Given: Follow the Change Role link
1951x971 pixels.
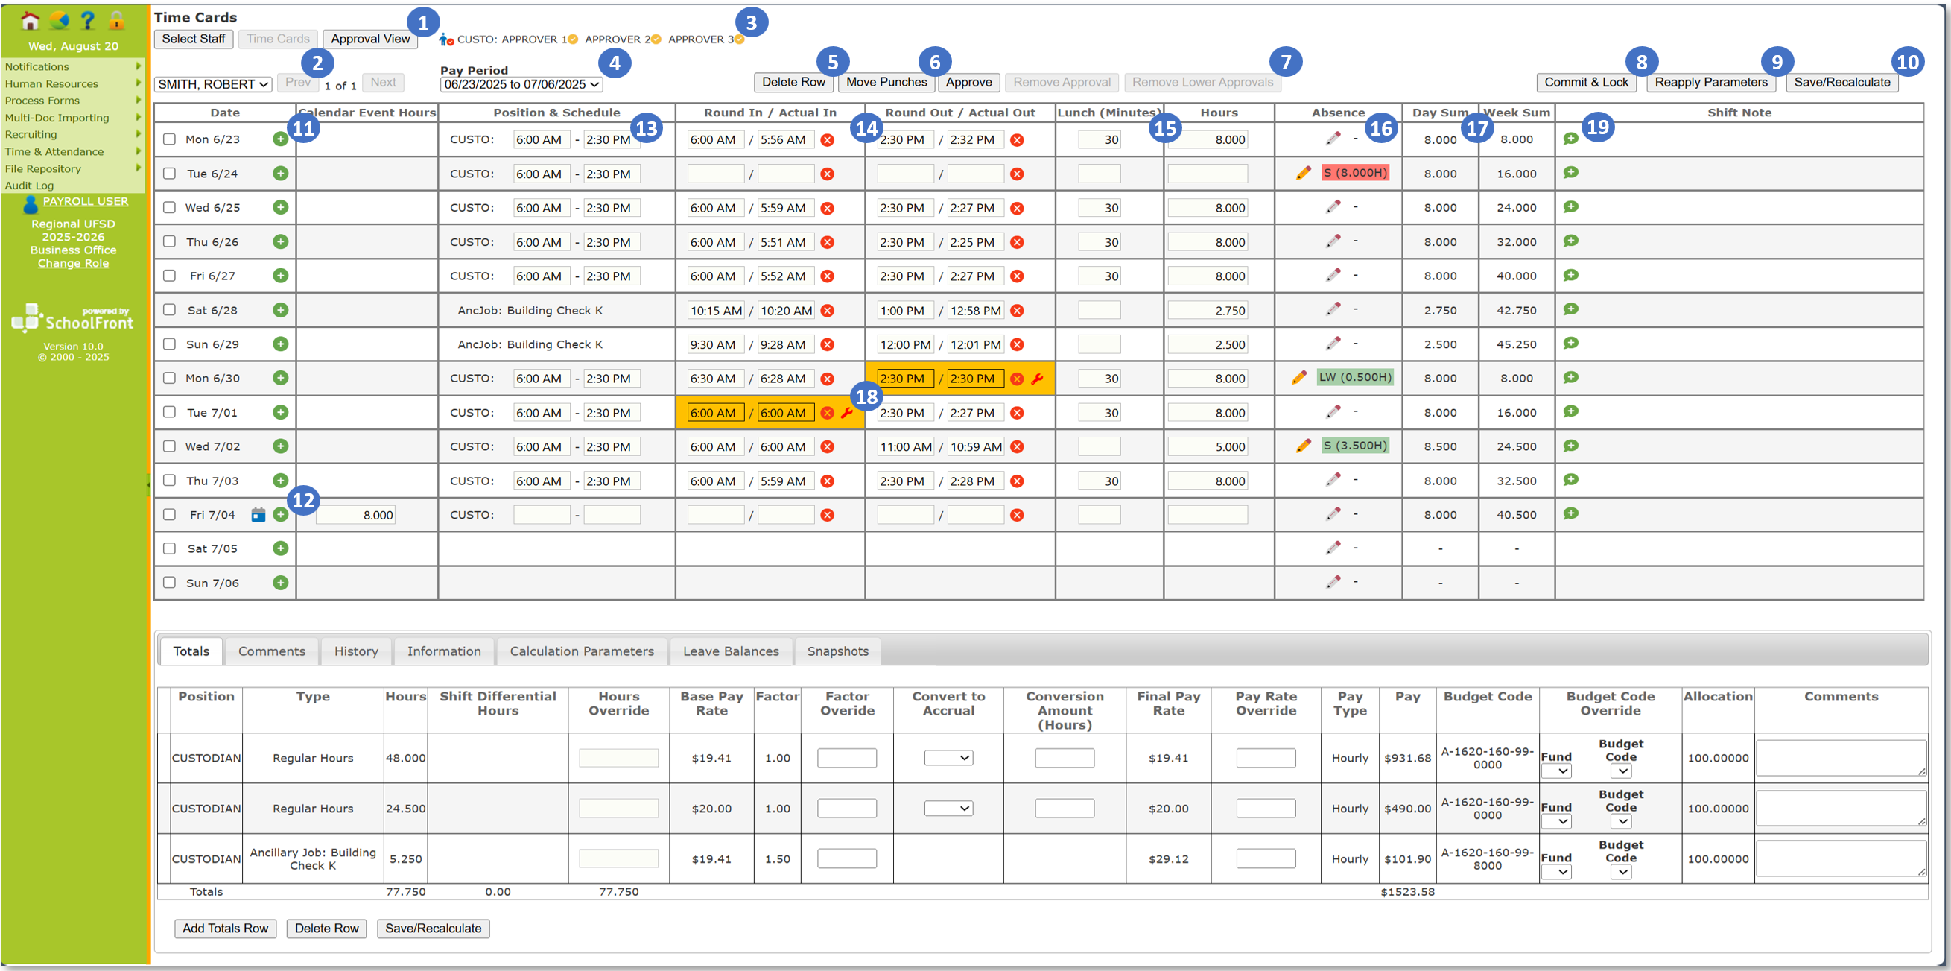Looking at the screenshot, I should tap(74, 264).
